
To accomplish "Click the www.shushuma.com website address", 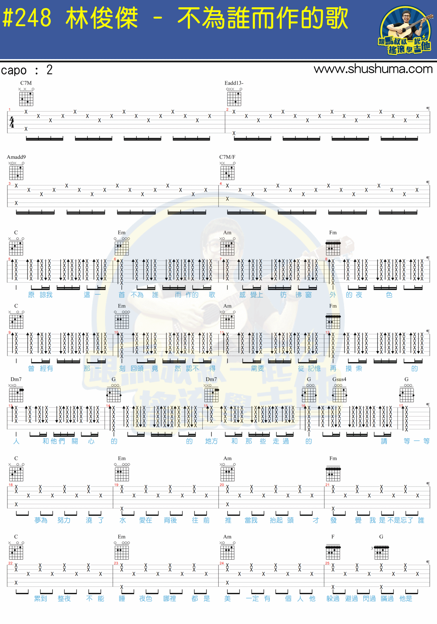I will [373, 69].
